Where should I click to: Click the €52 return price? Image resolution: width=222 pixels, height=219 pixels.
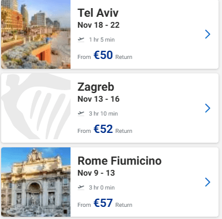point(103,129)
